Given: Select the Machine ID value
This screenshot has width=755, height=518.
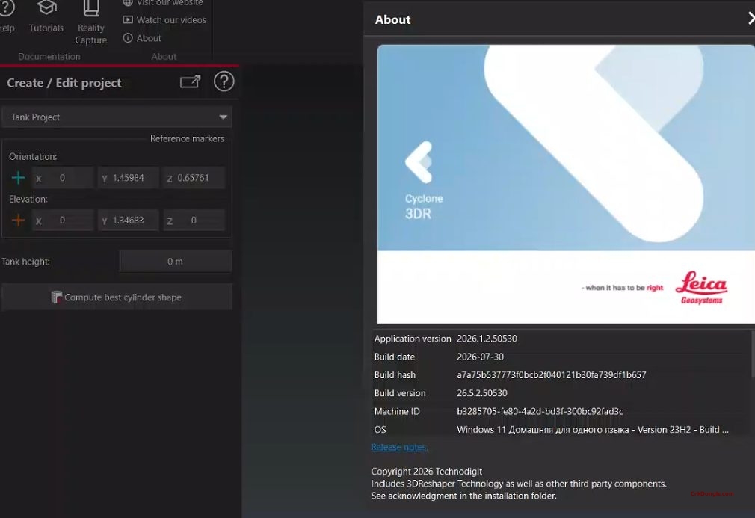Looking at the screenshot, I should pos(540,412).
